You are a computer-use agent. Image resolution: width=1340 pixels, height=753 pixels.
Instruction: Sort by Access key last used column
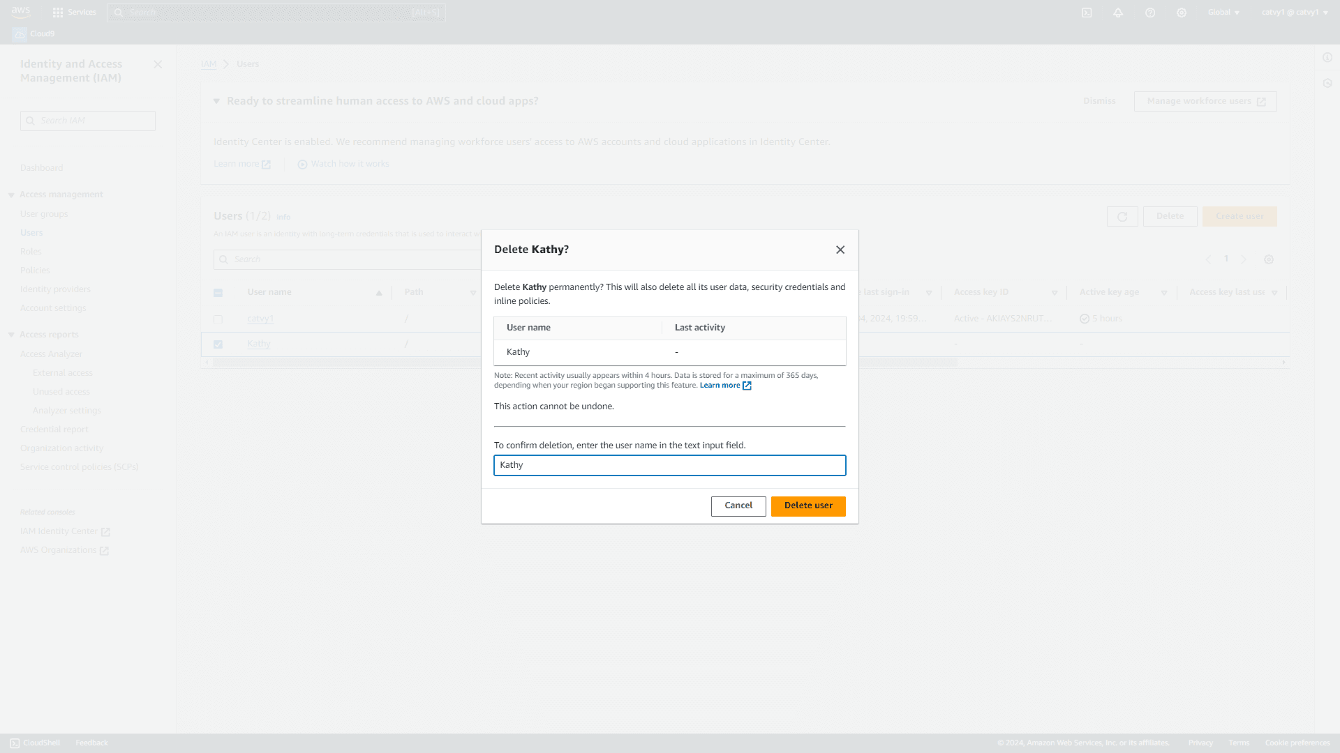point(1274,293)
